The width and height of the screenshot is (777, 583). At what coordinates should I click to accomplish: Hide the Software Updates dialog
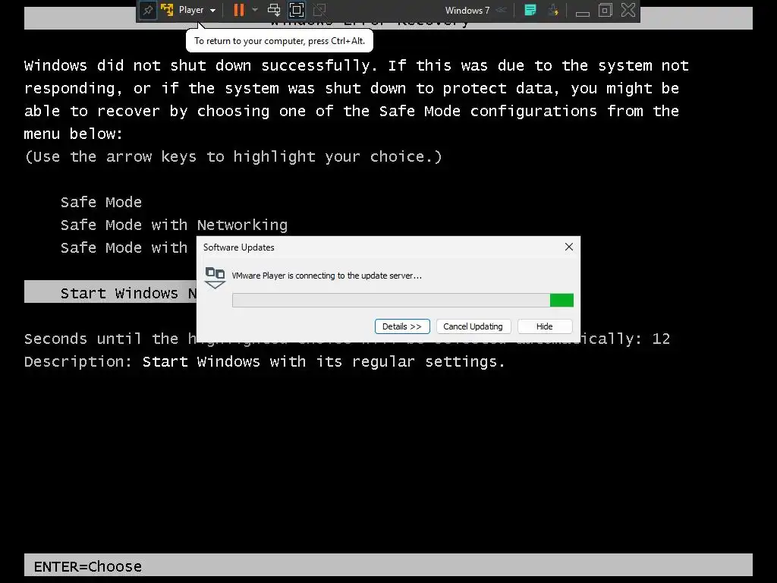click(x=545, y=326)
